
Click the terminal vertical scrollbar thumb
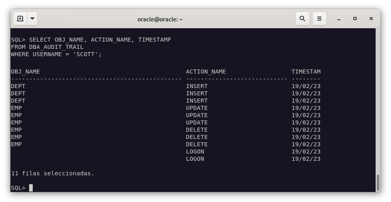378,183
